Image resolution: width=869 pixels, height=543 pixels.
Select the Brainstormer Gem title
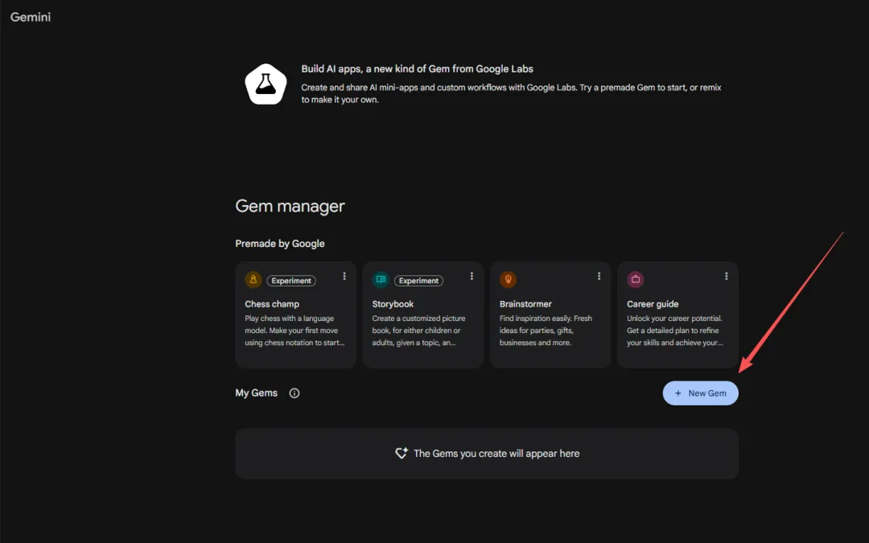click(x=525, y=304)
